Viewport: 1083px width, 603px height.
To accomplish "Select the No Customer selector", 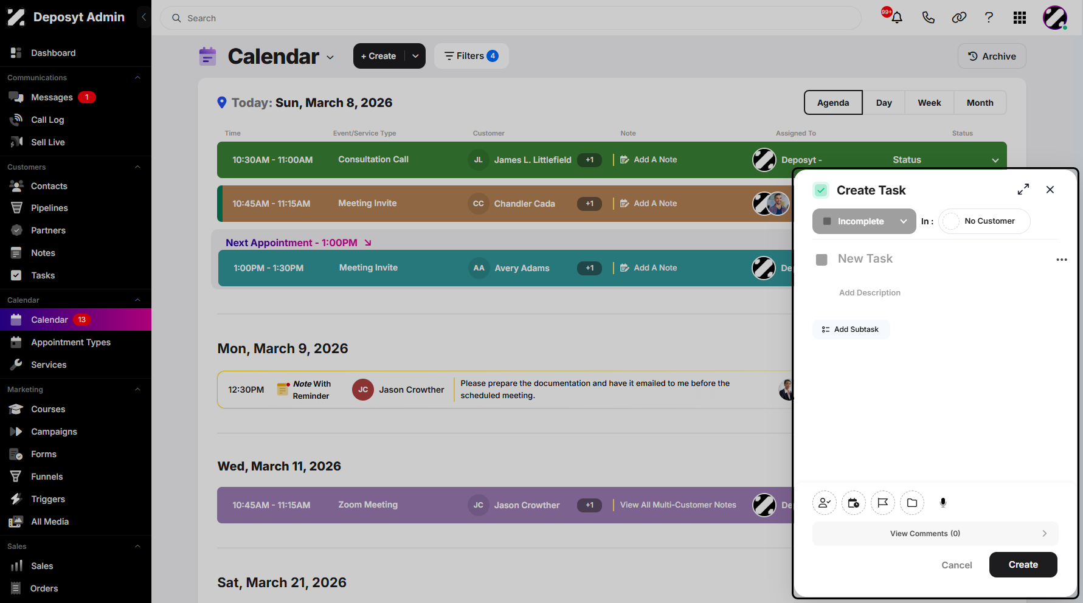I will tap(984, 221).
